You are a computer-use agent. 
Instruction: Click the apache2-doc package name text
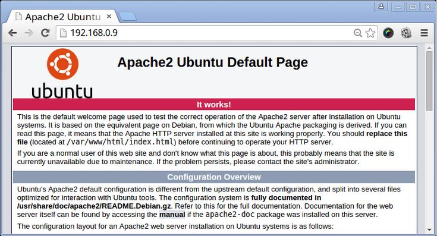click(x=230, y=215)
